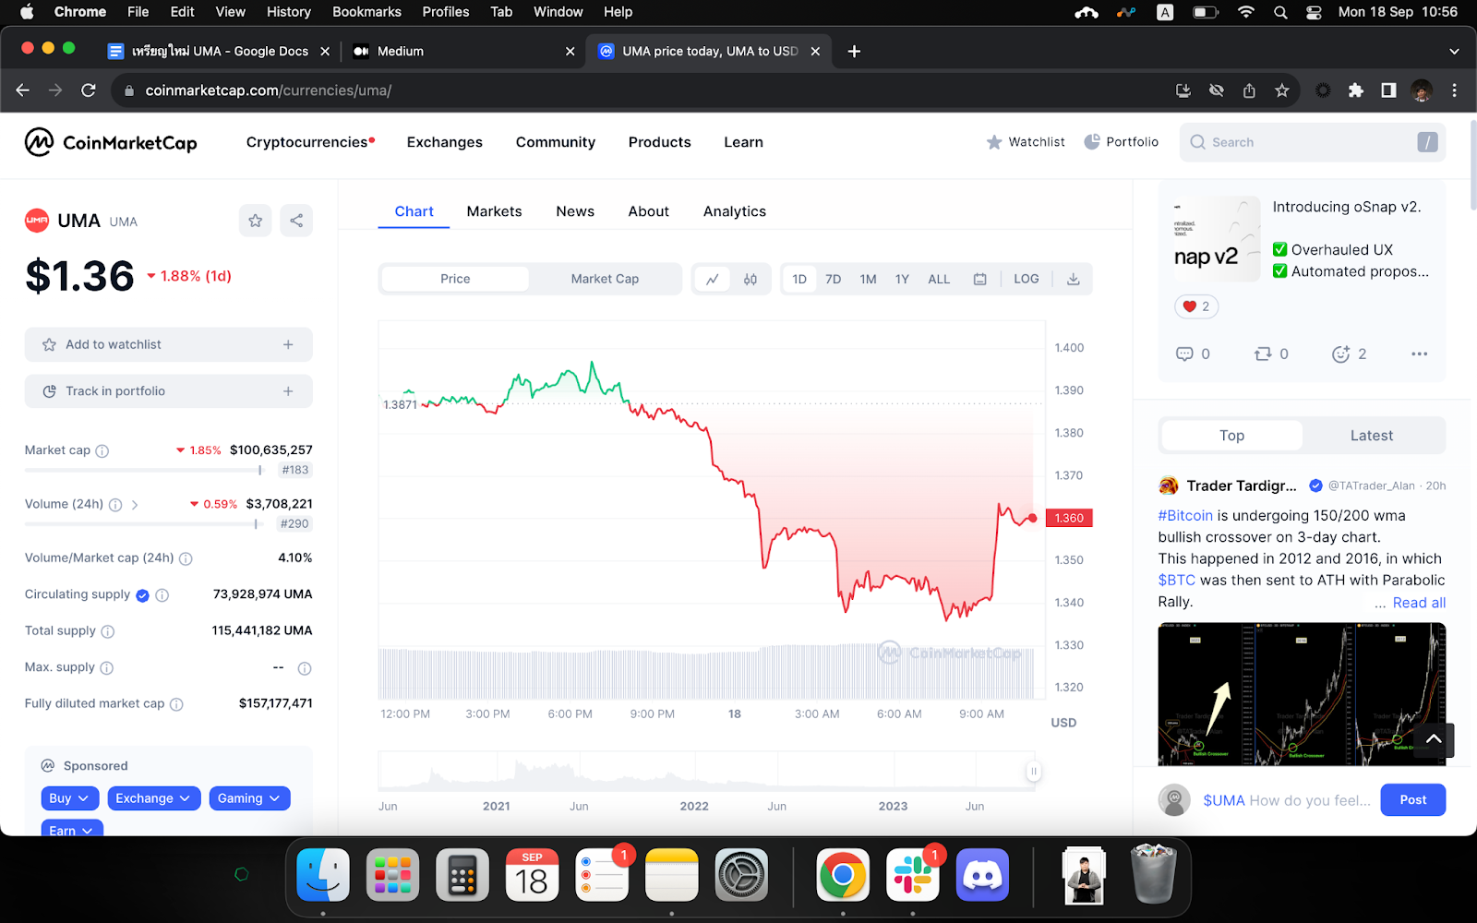Switch chart to Market Cap
The height and width of the screenshot is (923, 1477).
coord(605,279)
